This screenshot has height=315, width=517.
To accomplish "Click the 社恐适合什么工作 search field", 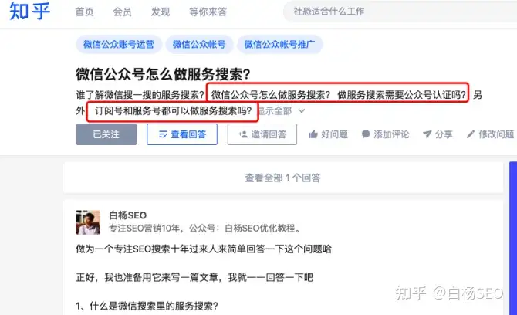I will click(x=400, y=12).
